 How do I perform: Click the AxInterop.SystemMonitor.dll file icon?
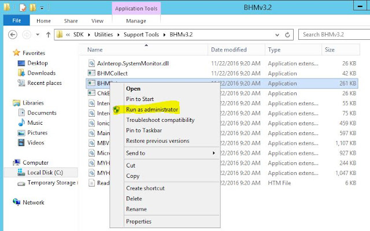(91, 63)
